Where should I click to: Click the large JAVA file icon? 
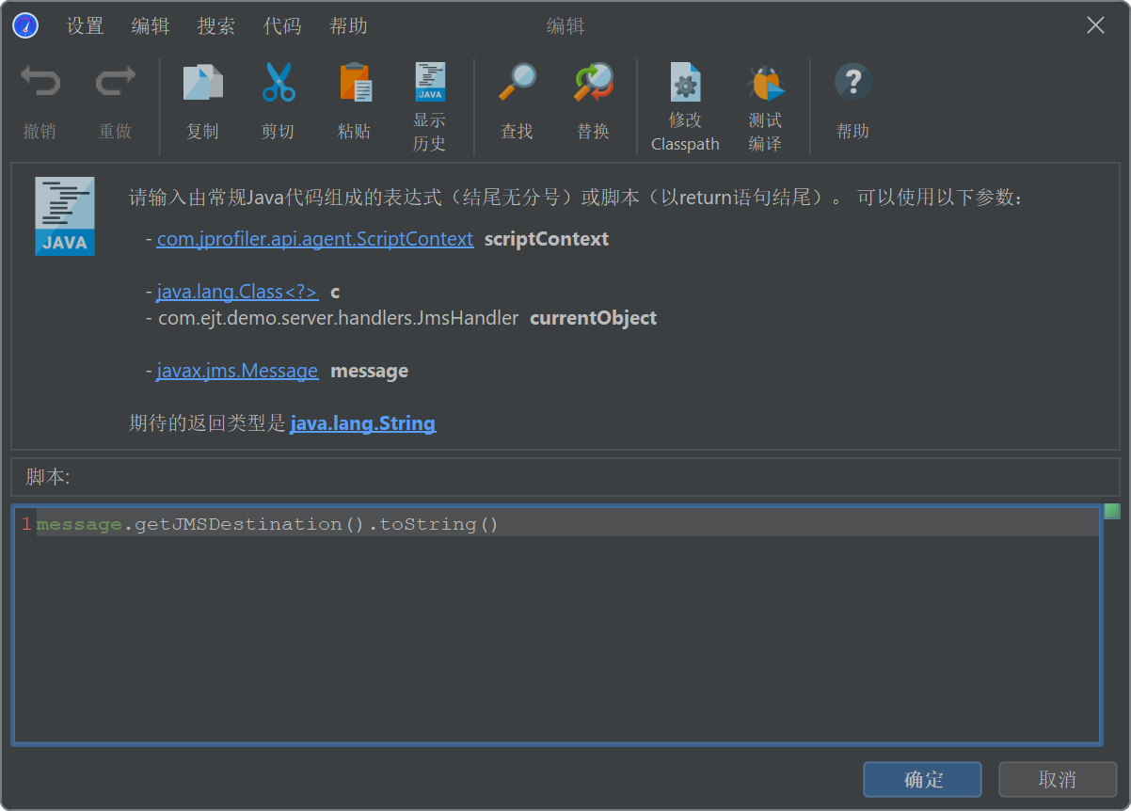pos(65,215)
